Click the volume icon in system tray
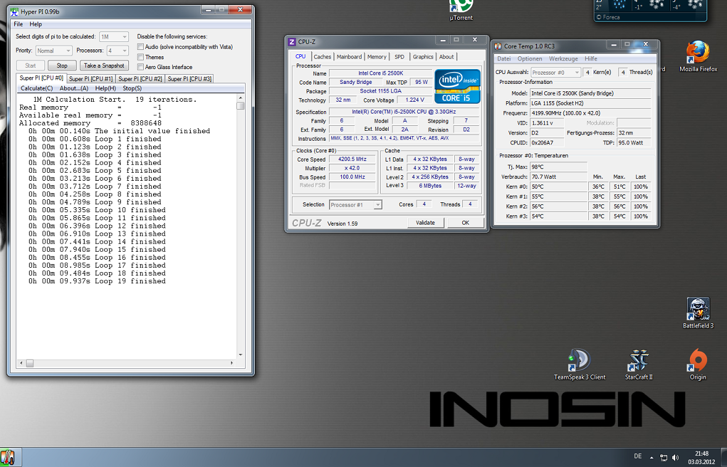This screenshot has height=467, width=727. click(676, 458)
